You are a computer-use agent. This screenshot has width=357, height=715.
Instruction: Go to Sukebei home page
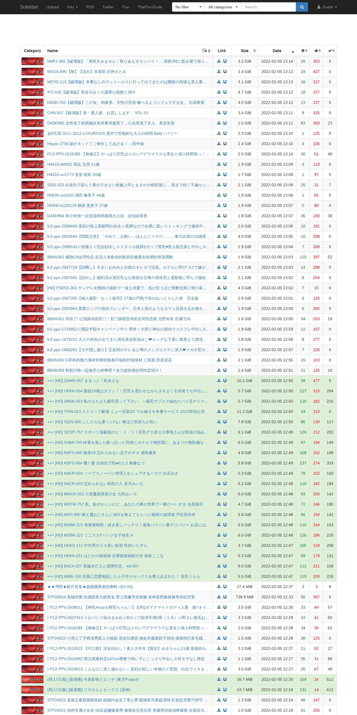tap(29, 7)
